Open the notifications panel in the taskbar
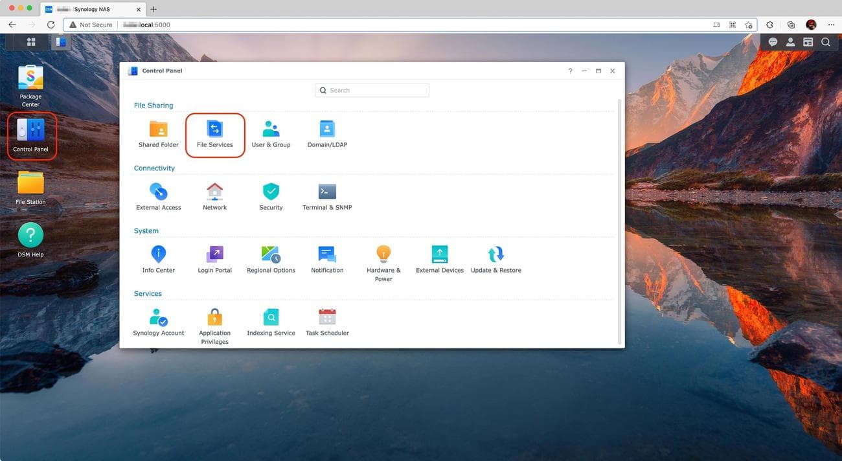This screenshot has width=842, height=461. click(x=772, y=41)
